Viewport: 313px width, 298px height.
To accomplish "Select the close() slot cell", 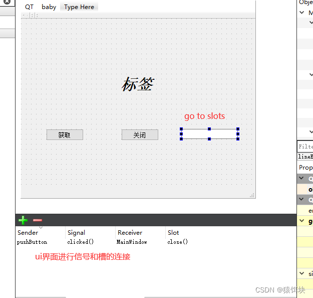I will pyautogui.click(x=178, y=242).
